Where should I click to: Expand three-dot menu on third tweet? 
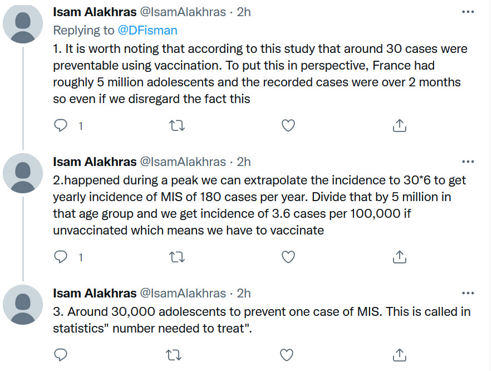[468, 292]
